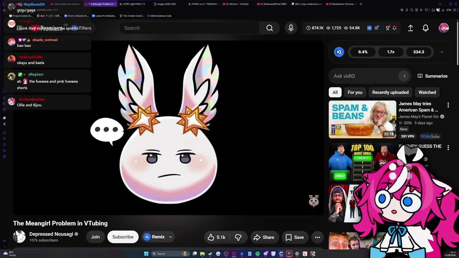Switch to the James May tries America browser tab
The image size is (459, 258).
click(x=66, y=4)
